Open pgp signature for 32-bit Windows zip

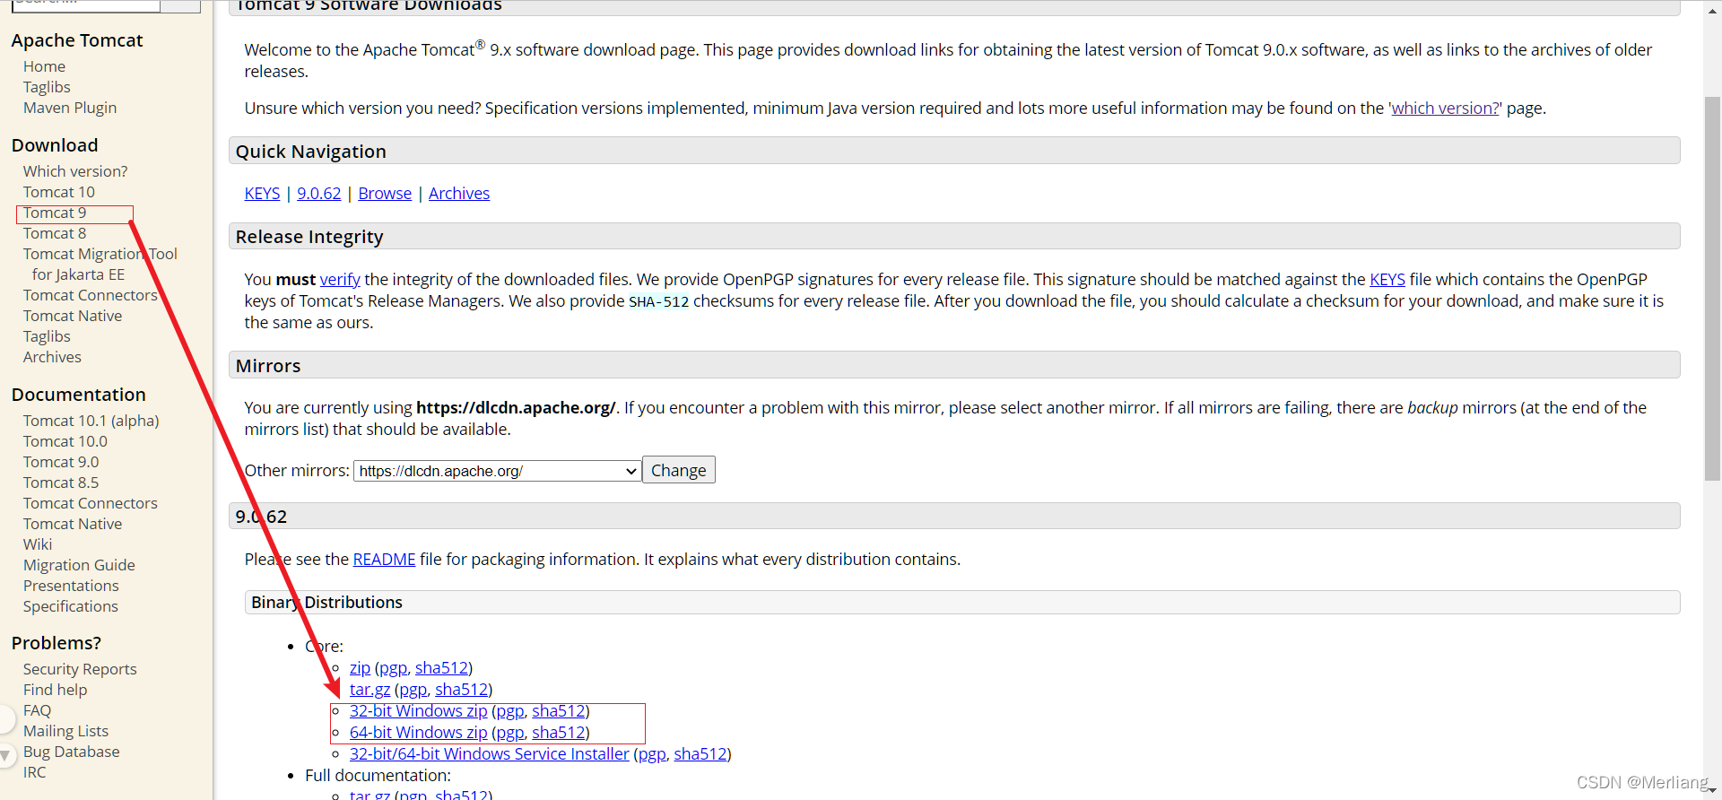click(x=509, y=711)
